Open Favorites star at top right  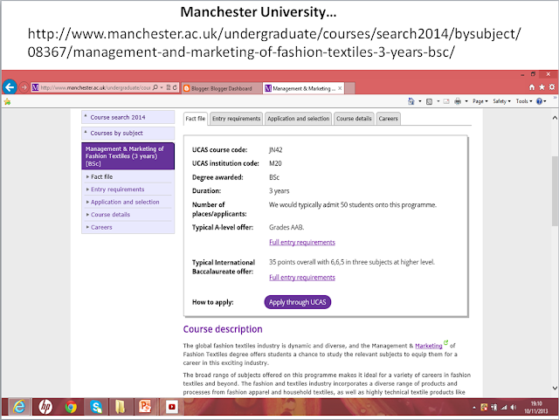542,87
